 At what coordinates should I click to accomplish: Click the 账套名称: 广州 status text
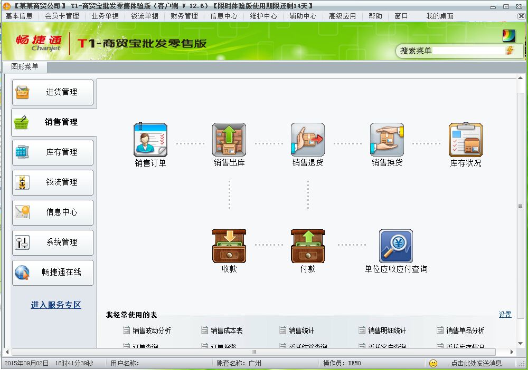[x=239, y=363]
